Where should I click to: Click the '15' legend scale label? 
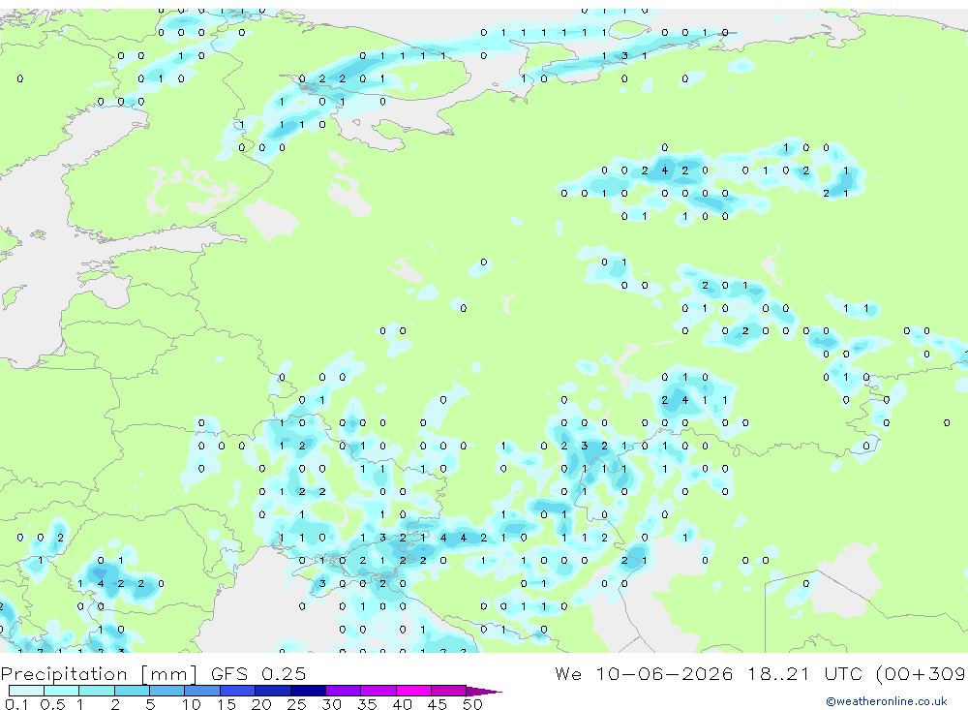tap(226, 704)
